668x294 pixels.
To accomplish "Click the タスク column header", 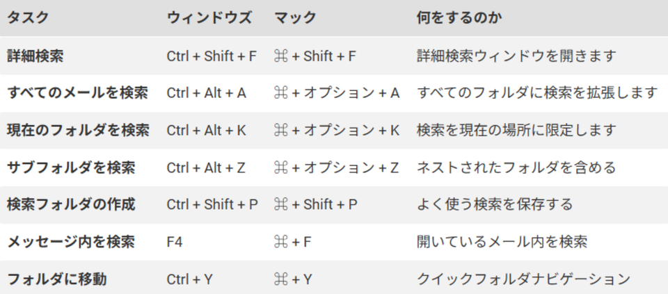I will click(28, 18).
